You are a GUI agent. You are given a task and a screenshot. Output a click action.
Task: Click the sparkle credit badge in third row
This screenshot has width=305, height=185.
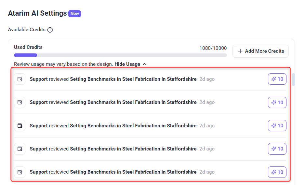(x=277, y=126)
